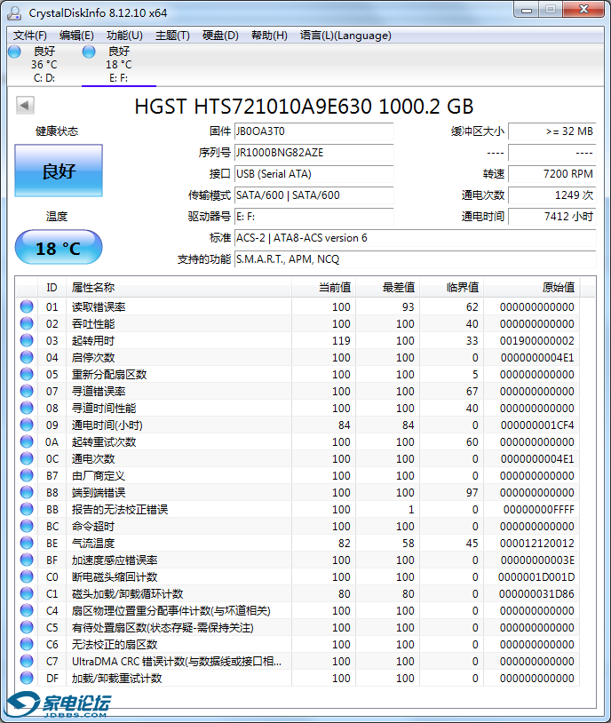The image size is (611, 723).
Task: Open the 编辑(E) menu
Action: click(x=76, y=36)
